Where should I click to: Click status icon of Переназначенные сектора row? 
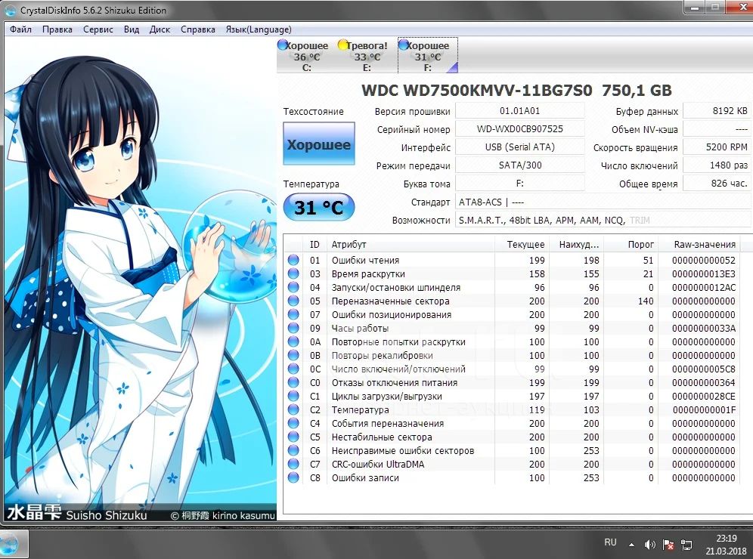(x=293, y=301)
